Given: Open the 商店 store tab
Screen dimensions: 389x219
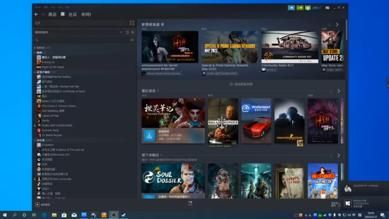Looking at the screenshot, I should 53,15.
